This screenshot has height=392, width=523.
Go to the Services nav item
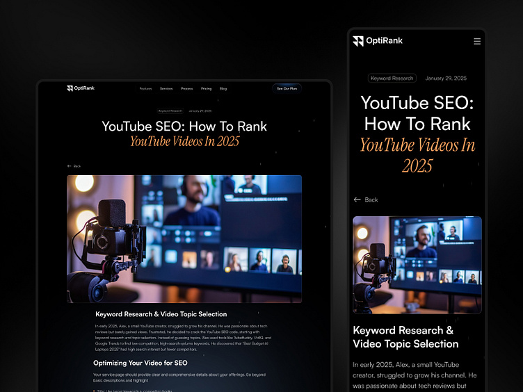pyautogui.click(x=166, y=89)
